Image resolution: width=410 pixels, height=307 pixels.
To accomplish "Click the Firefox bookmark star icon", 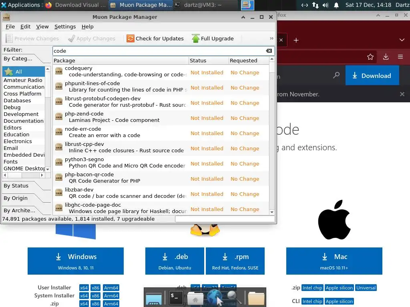I will pyautogui.click(x=370, y=57).
